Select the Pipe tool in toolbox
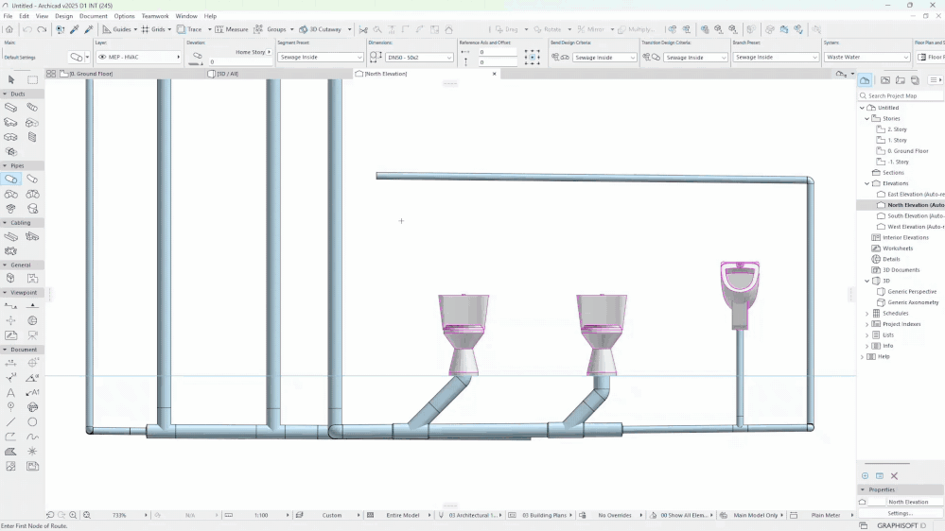 tap(10, 180)
